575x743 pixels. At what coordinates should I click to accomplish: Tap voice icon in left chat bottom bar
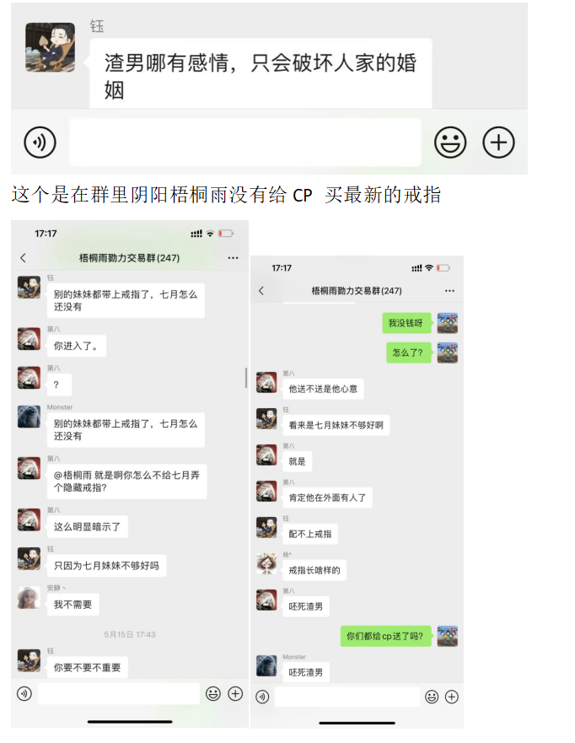click(24, 694)
